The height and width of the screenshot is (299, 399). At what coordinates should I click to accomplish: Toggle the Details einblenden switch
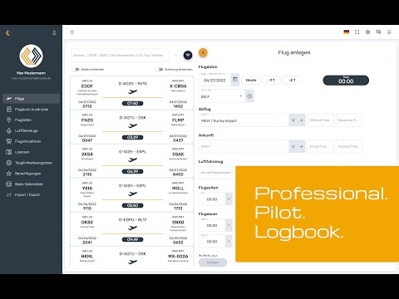(x=76, y=70)
